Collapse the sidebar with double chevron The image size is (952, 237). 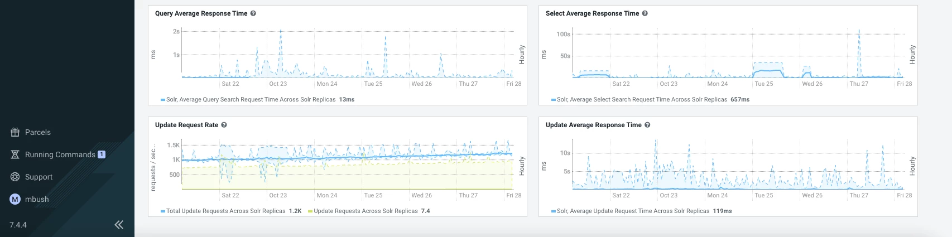pos(119,225)
